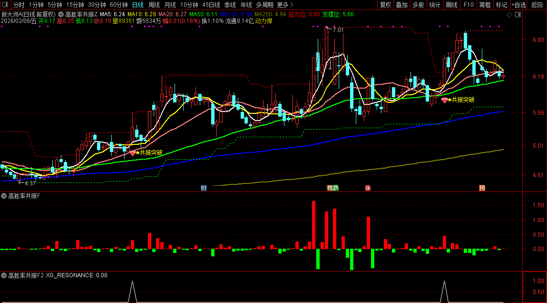Click the 复权 button

coord(385,5)
